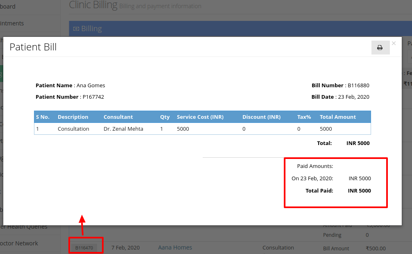Open the Aana Homes patient link
The image size is (412, 254).
(x=175, y=247)
